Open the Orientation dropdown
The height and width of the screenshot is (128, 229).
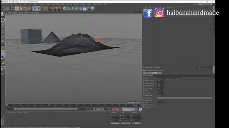(184, 98)
